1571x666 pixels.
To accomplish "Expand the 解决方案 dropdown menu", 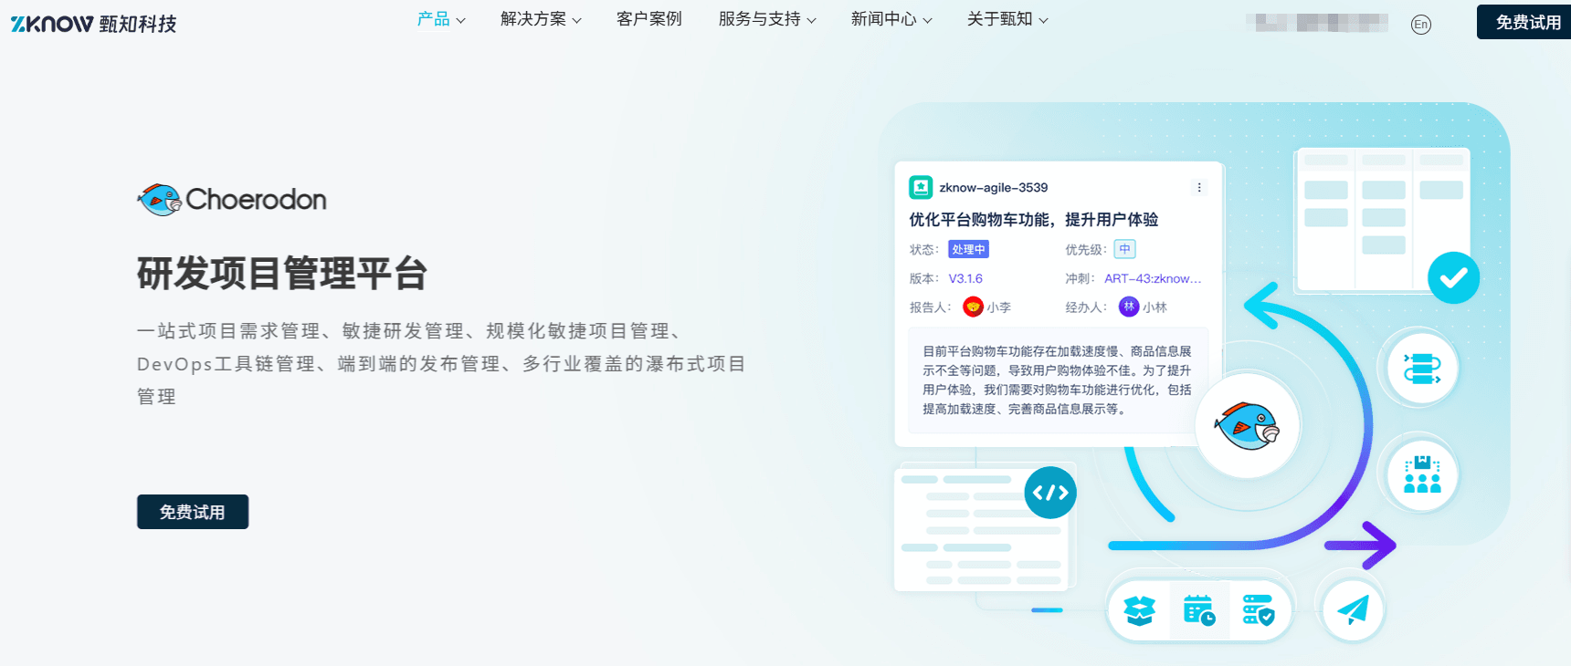I will tap(541, 19).
